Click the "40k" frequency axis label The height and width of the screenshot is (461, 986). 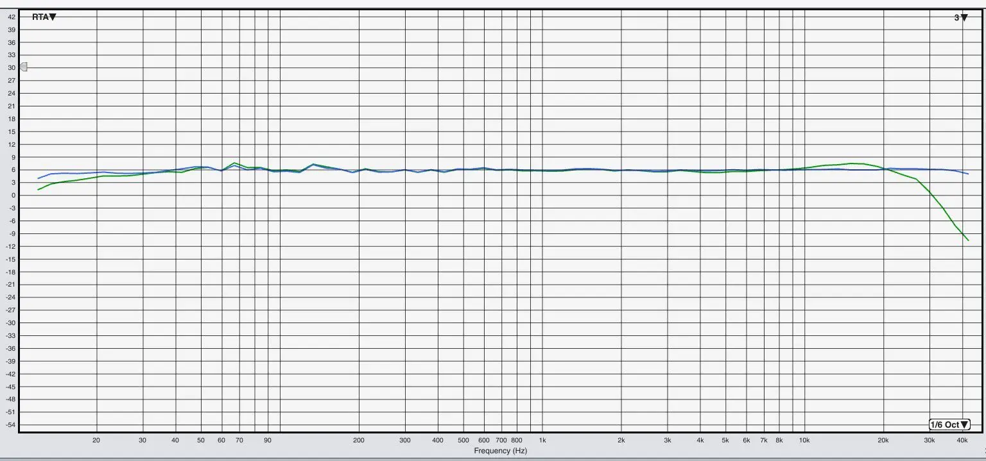[x=962, y=440]
